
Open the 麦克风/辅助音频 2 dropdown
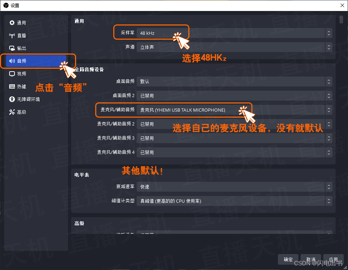(234, 124)
